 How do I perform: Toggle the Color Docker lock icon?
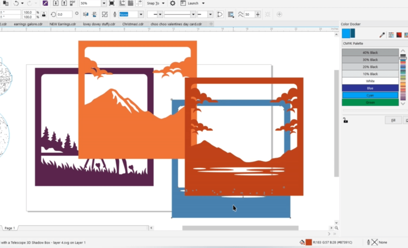coord(345,120)
